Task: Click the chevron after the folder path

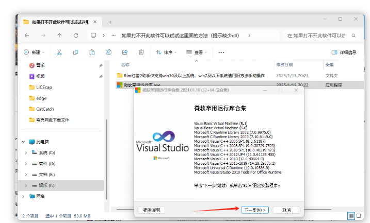Action: click(x=249, y=36)
